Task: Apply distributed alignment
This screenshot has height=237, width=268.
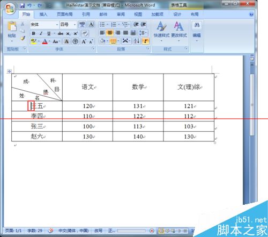Action: [x=133, y=33]
